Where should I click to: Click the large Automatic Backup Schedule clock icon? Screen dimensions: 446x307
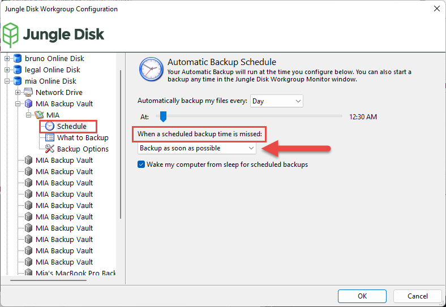point(151,69)
